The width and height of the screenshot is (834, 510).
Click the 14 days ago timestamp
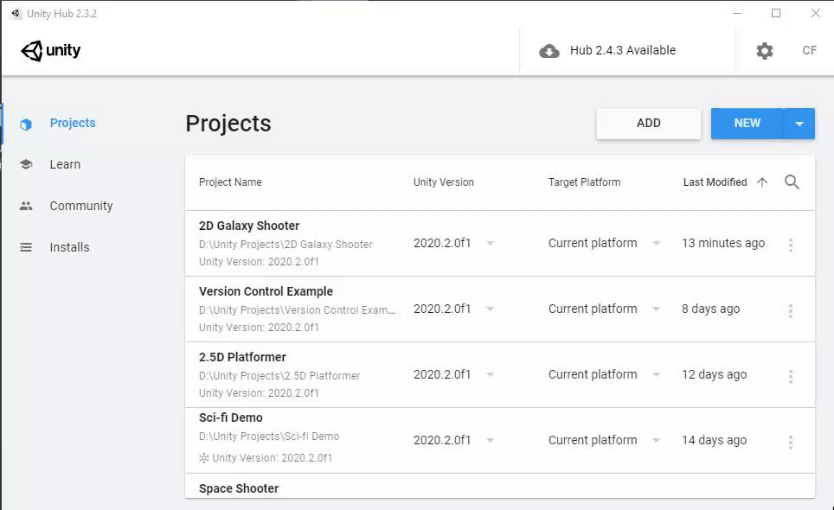(714, 440)
